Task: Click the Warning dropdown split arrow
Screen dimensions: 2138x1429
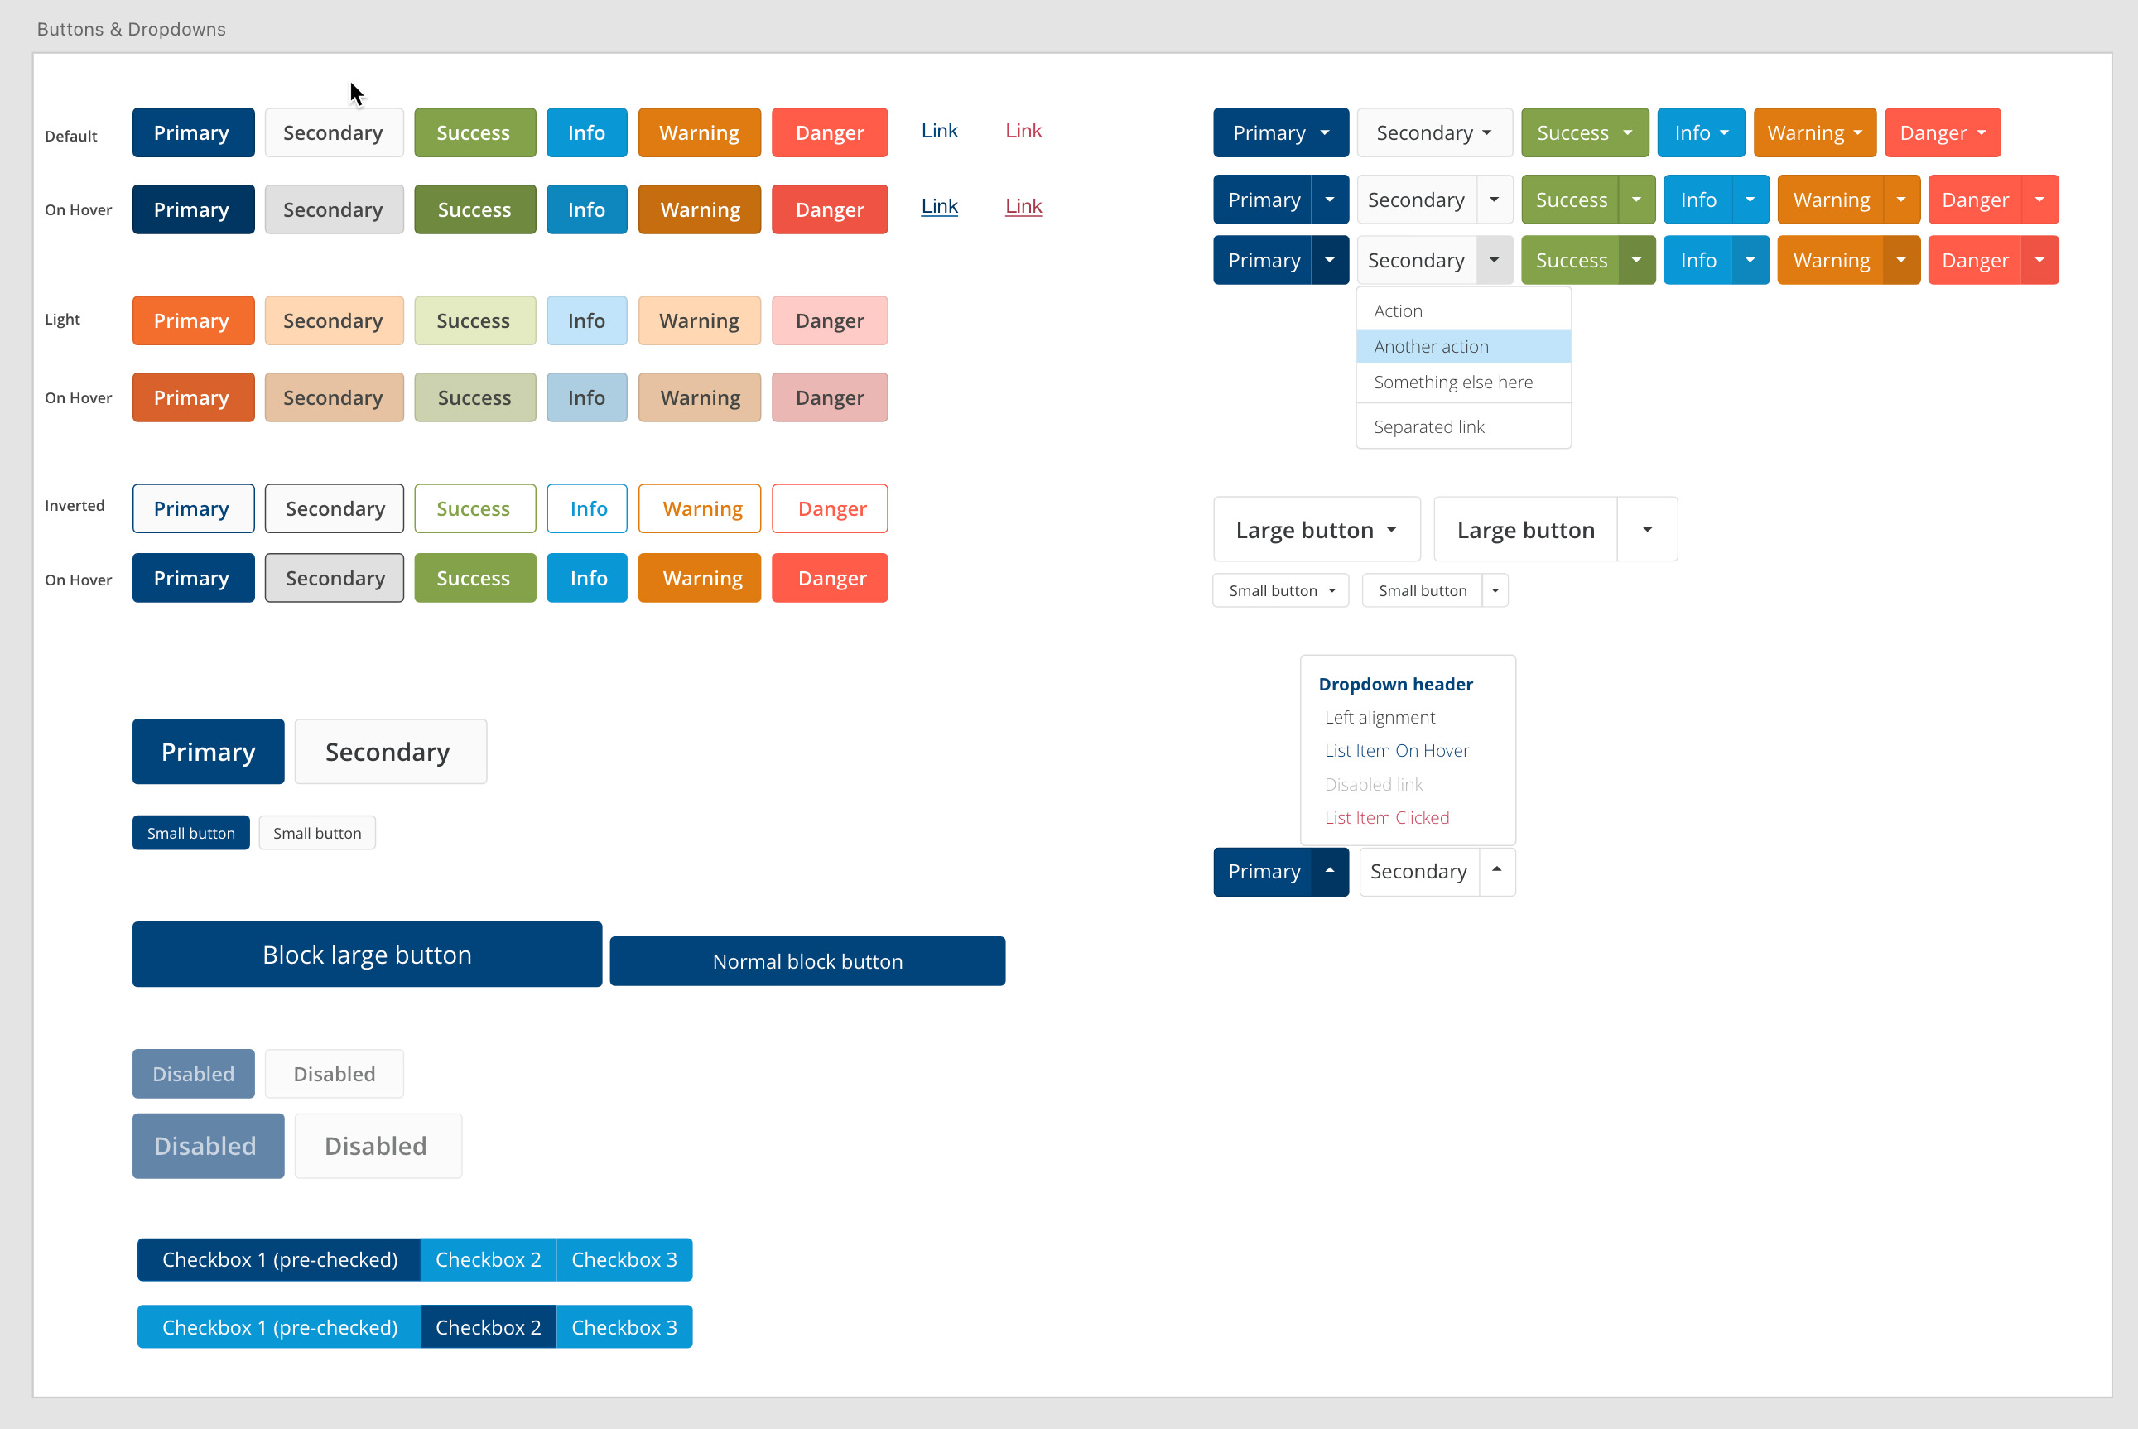Action: click(1899, 200)
